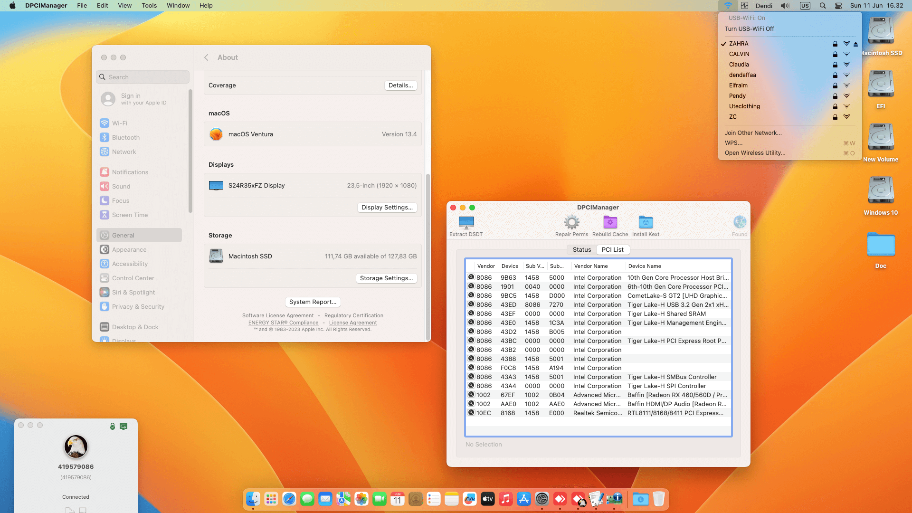This screenshot has width=912, height=513.
Task: Open Launchpad from the Dock
Action: coord(271,499)
